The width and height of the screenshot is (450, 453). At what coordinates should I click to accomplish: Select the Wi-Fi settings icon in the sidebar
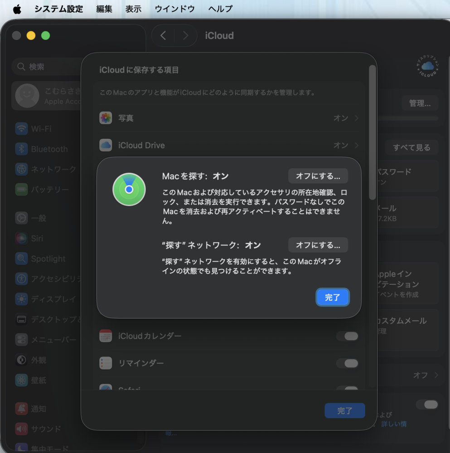[21, 129]
